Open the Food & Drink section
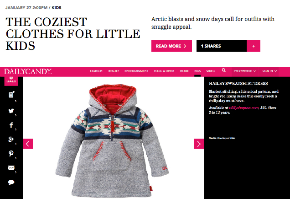 [164, 71]
